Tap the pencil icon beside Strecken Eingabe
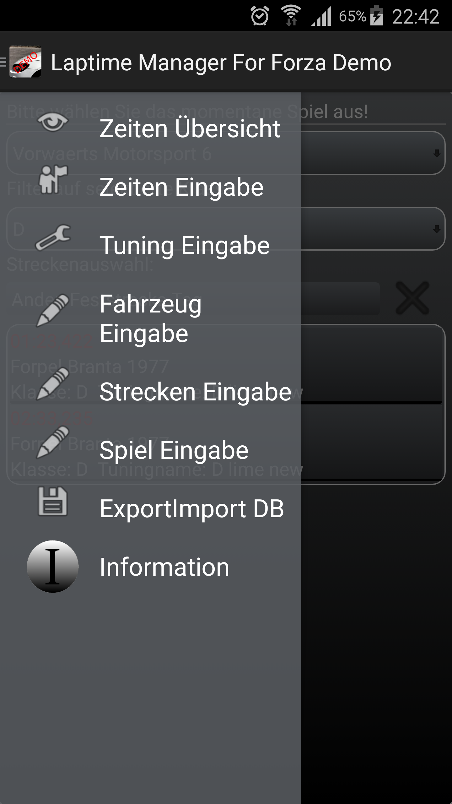Image resolution: width=452 pixels, height=804 pixels. (x=53, y=384)
